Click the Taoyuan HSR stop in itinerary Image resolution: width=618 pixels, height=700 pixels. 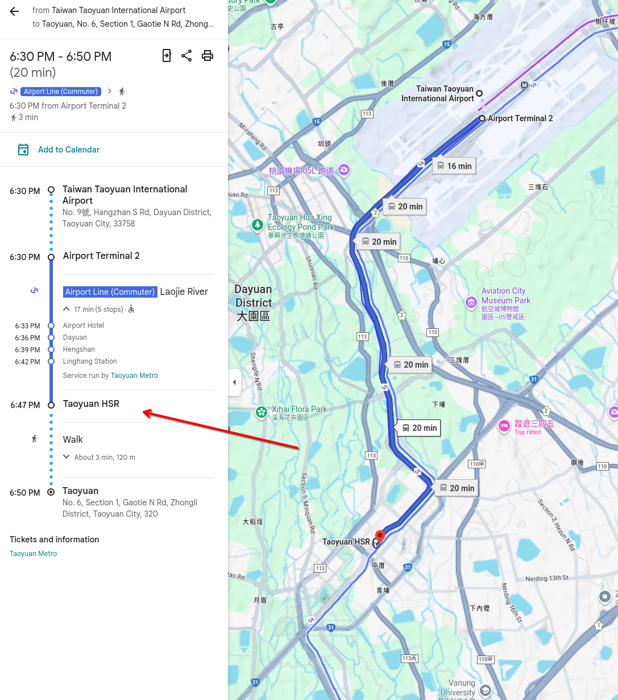91,404
